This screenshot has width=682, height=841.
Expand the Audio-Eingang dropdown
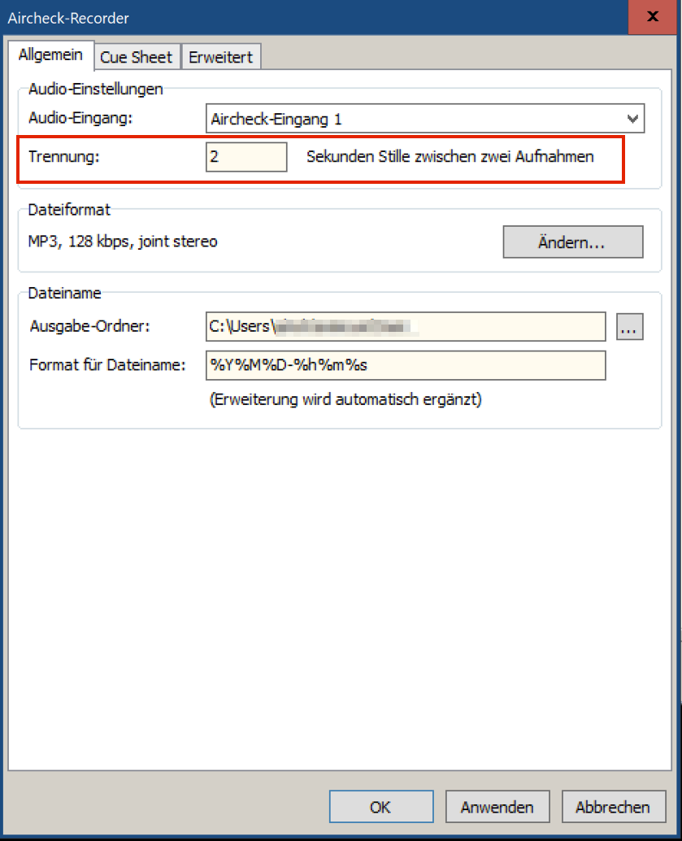point(632,119)
